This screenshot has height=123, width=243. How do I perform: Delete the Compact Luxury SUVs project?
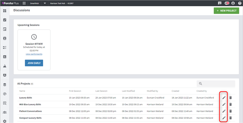point(230,118)
